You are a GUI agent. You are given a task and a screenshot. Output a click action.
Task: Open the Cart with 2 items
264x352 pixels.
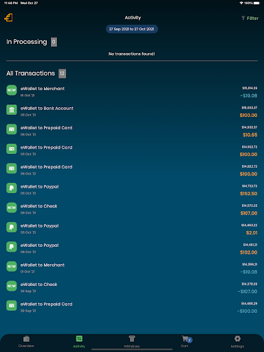[185, 342]
